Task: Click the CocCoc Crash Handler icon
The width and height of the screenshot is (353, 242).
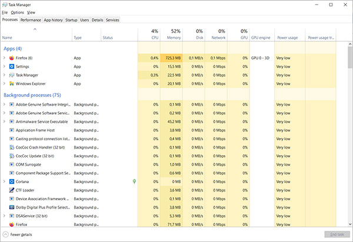Action: [12, 147]
